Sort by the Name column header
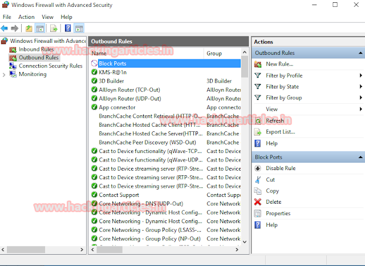The width and height of the screenshot is (365, 266). click(147, 53)
